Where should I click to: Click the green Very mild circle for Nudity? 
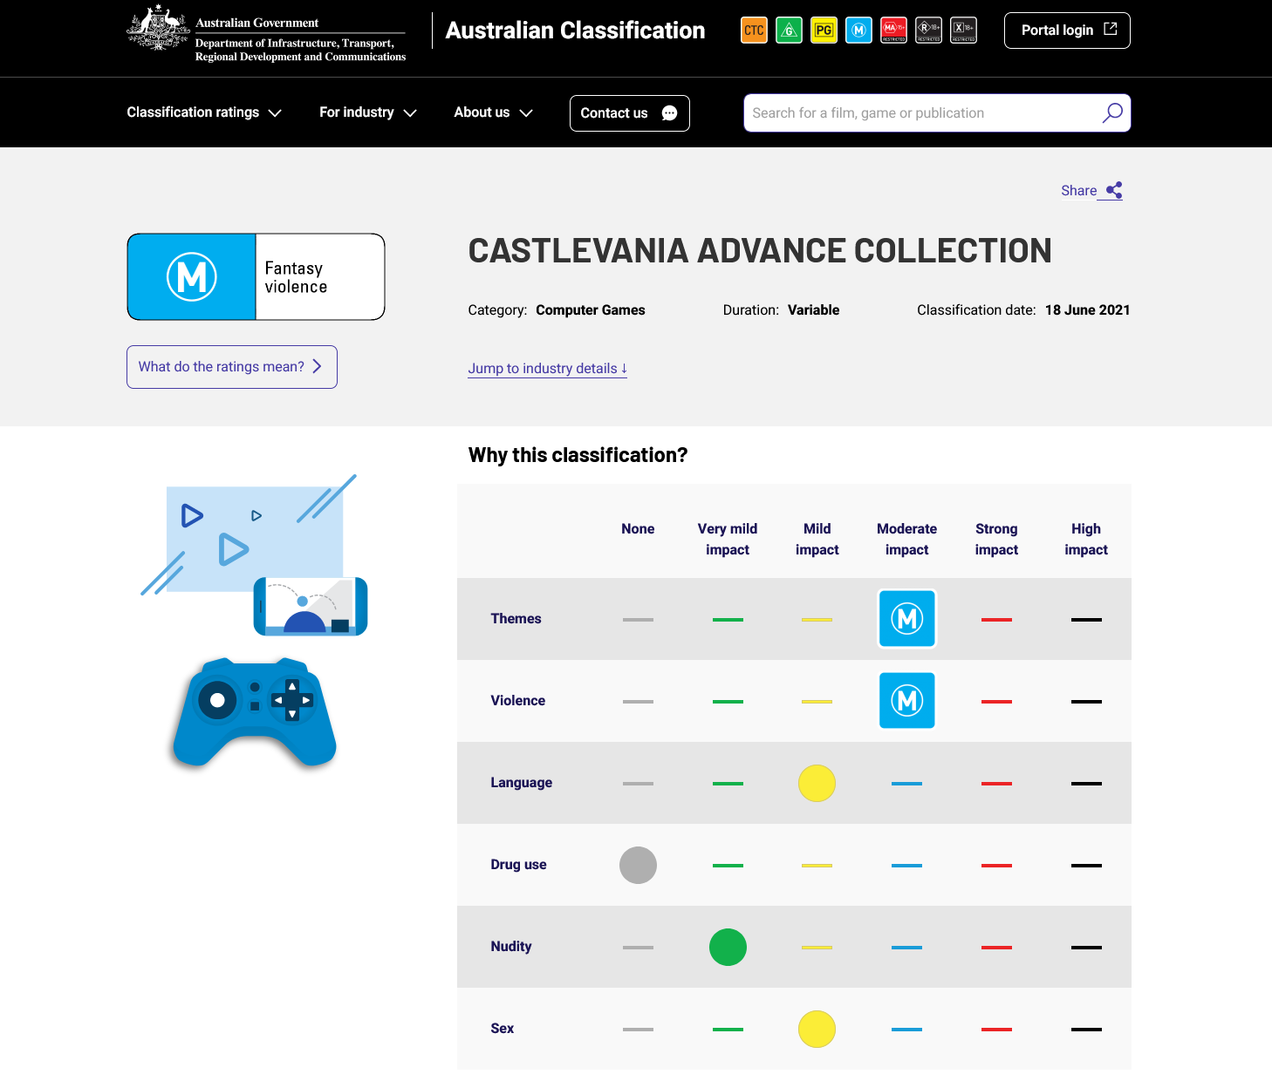(728, 947)
